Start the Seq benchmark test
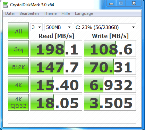The width and height of the screenshot is (145, 130). [x=18, y=49]
